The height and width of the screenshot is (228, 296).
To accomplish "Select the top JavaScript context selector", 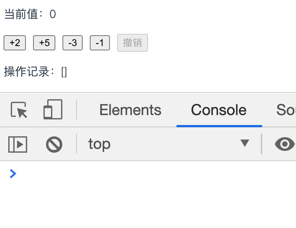I will tap(169, 144).
